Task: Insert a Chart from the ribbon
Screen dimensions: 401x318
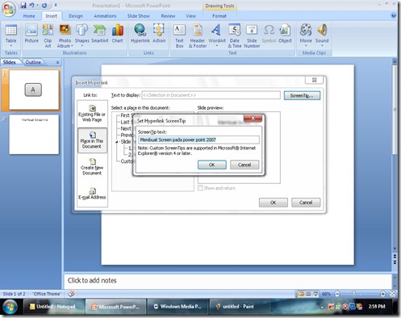Action: [118, 34]
